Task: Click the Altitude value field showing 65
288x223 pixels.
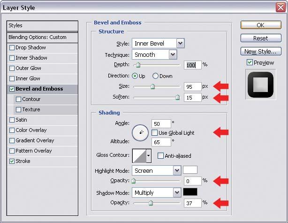Action: point(161,142)
